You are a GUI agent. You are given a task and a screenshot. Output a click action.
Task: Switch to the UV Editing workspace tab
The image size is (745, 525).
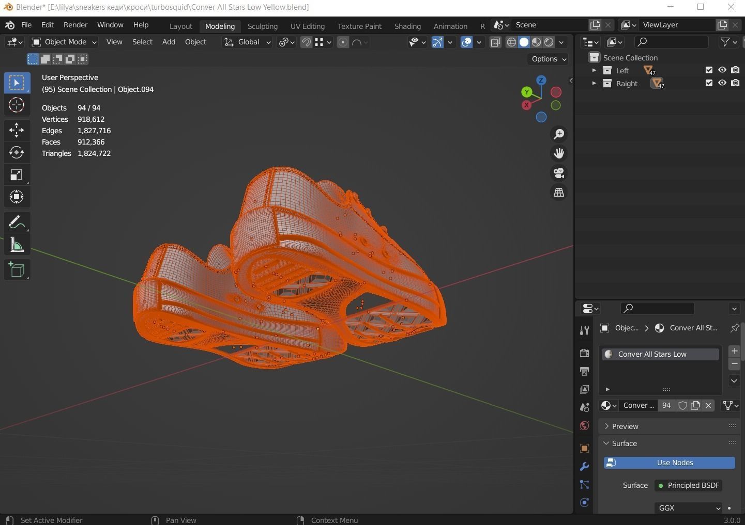point(308,26)
